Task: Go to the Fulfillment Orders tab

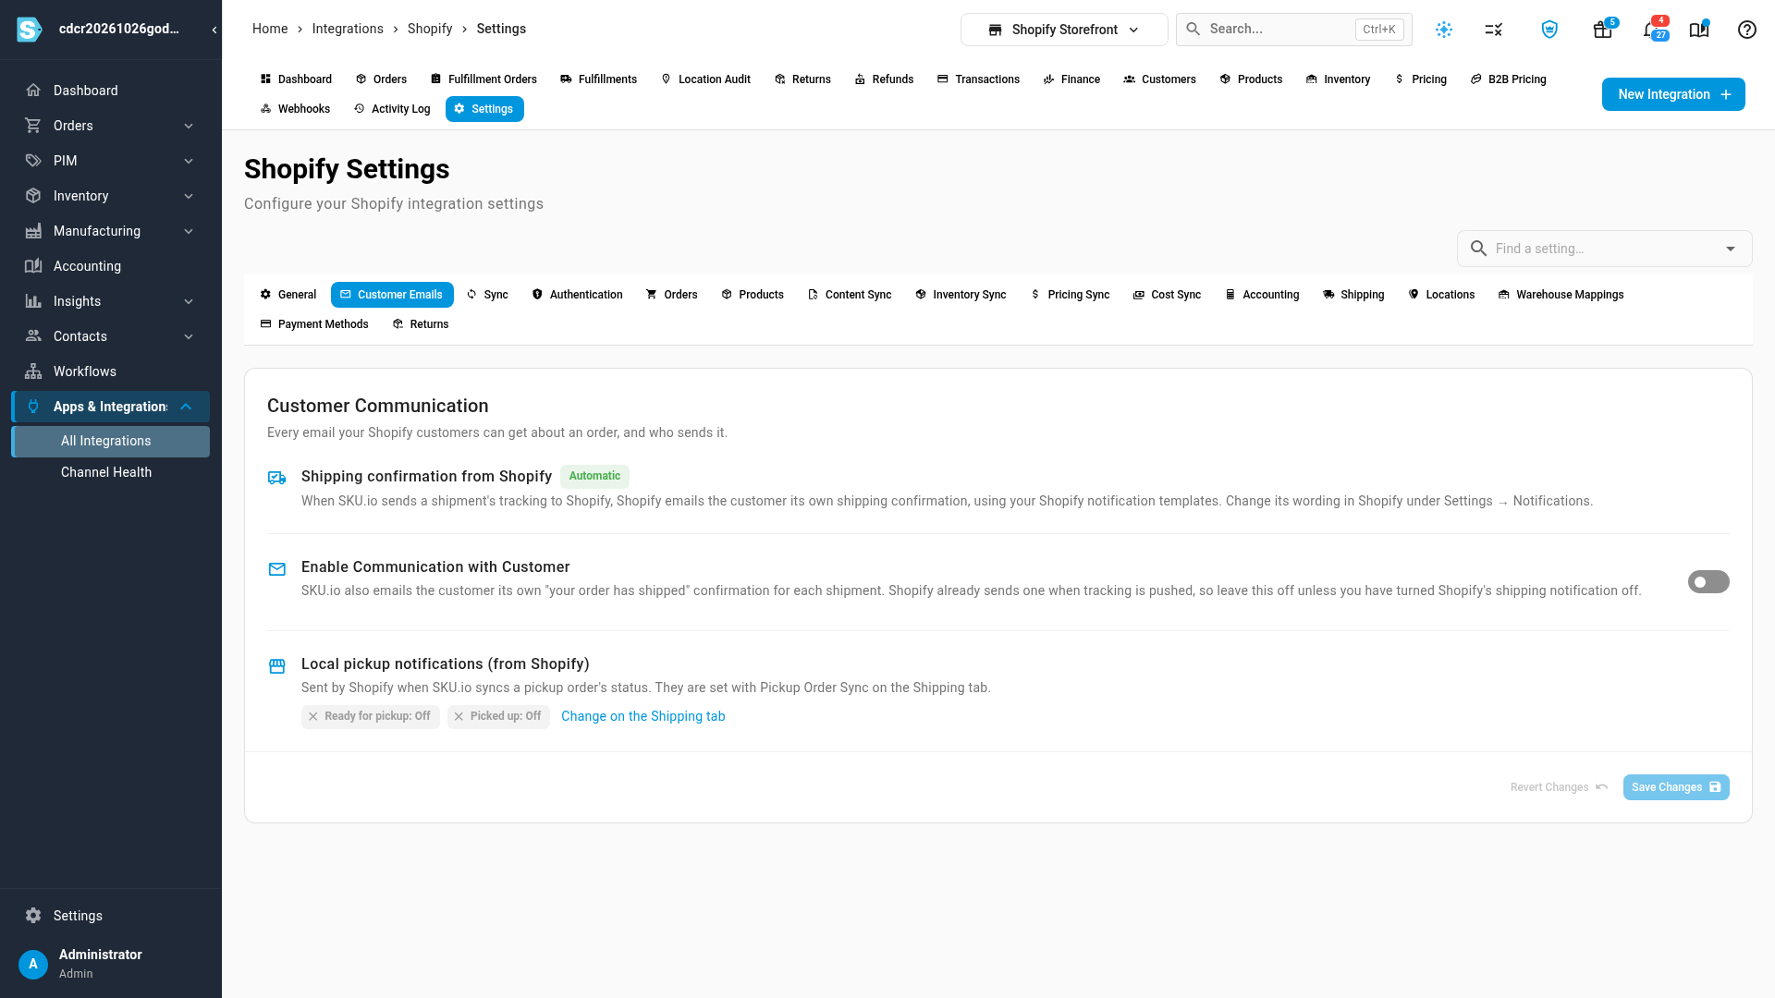Action: coord(484,79)
